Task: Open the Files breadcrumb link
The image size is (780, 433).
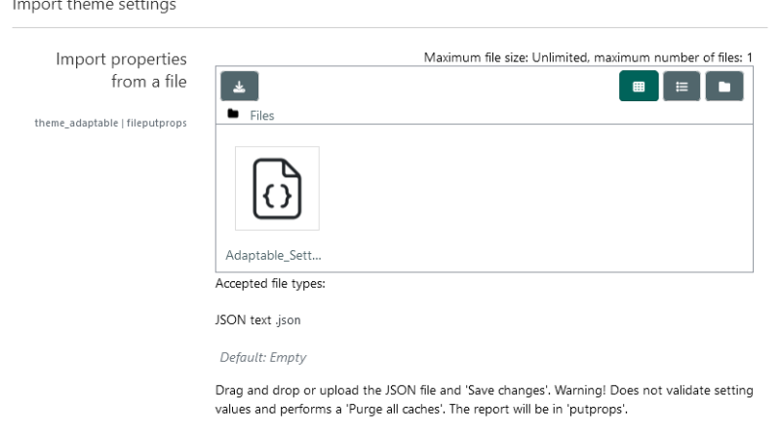Action: tap(261, 115)
